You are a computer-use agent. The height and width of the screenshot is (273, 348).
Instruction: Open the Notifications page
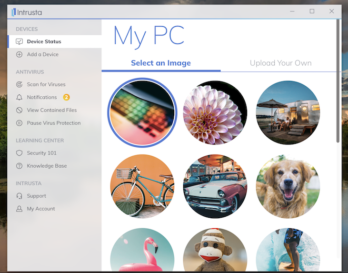55,97
